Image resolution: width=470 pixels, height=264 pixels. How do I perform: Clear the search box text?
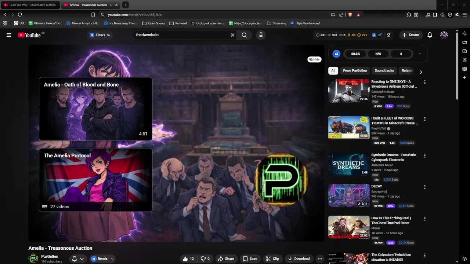232,35
